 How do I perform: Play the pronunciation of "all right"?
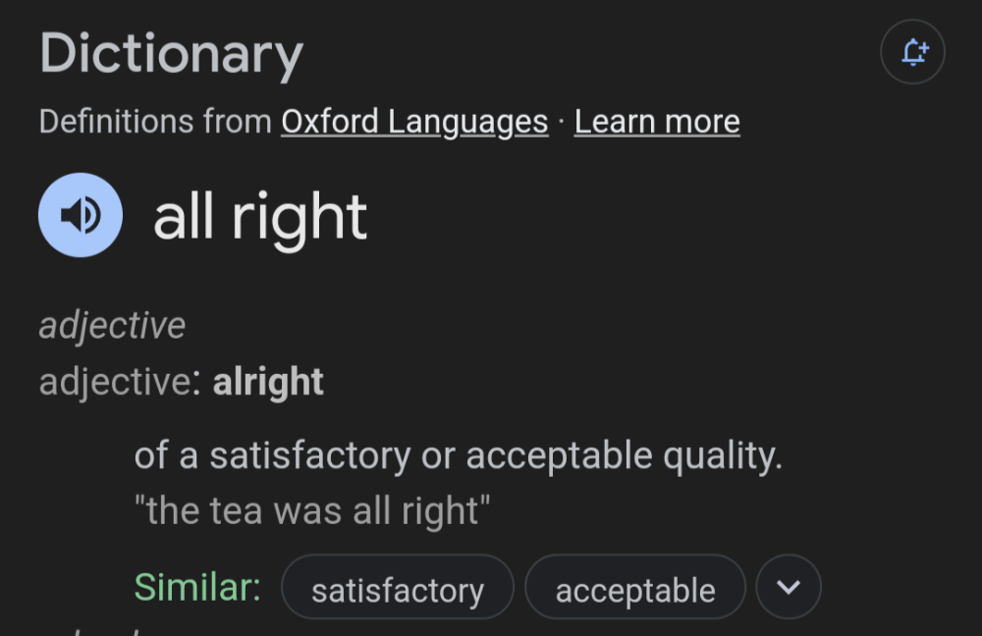click(81, 215)
